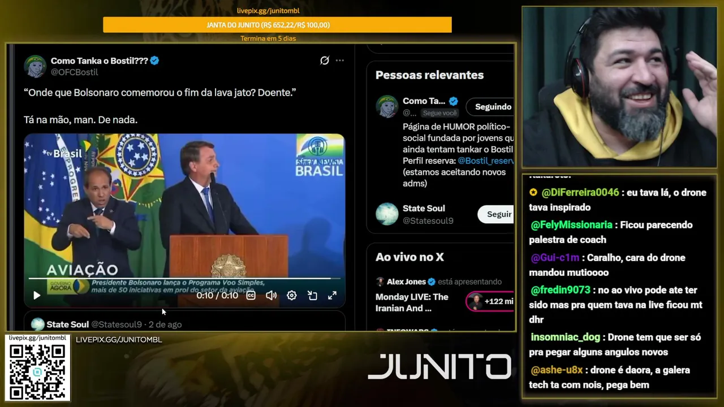The height and width of the screenshot is (407, 724).
Task: Click the JANTA DO JUNITO donation goal bar
Action: (277, 25)
